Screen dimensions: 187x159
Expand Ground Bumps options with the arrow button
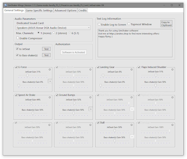click(91, 109)
